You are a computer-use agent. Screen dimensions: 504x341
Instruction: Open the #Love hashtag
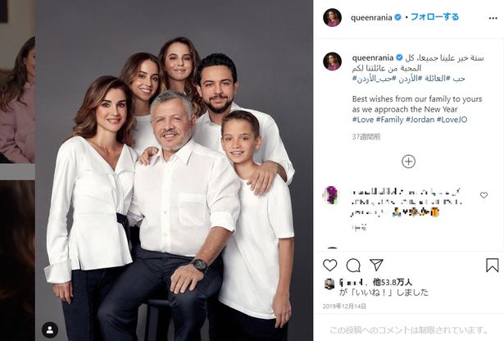coord(363,120)
